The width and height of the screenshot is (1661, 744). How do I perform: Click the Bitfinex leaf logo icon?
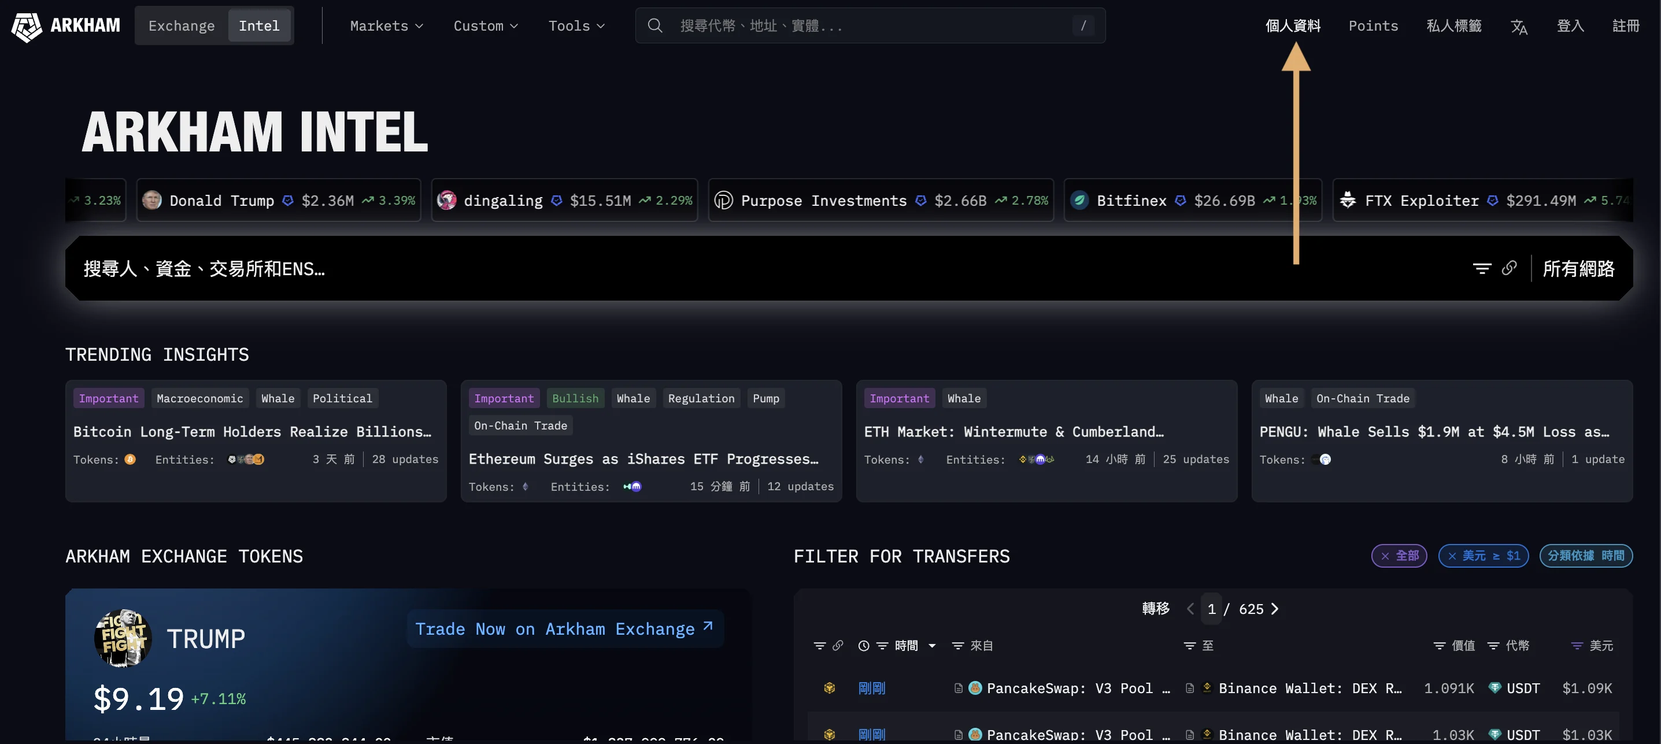(x=1079, y=201)
